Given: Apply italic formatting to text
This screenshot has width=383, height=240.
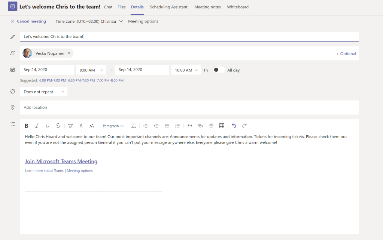Looking at the screenshot, I should pyautogui.click(x=37, y=126).
